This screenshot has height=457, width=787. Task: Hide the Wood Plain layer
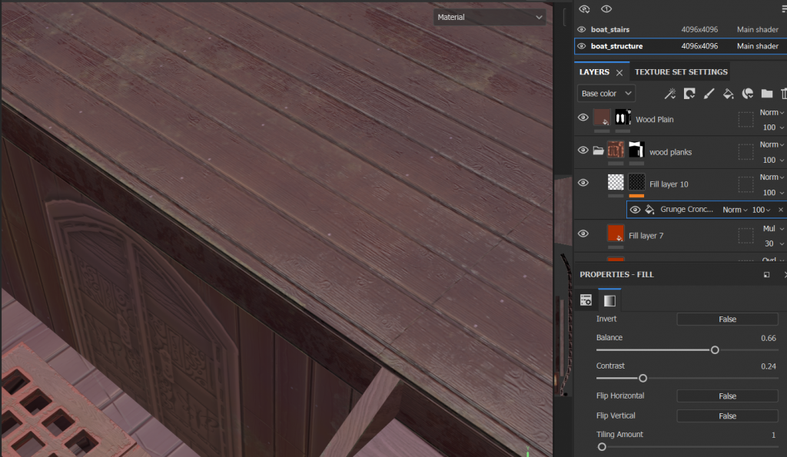pyautogui.click(x=583, y=118)
